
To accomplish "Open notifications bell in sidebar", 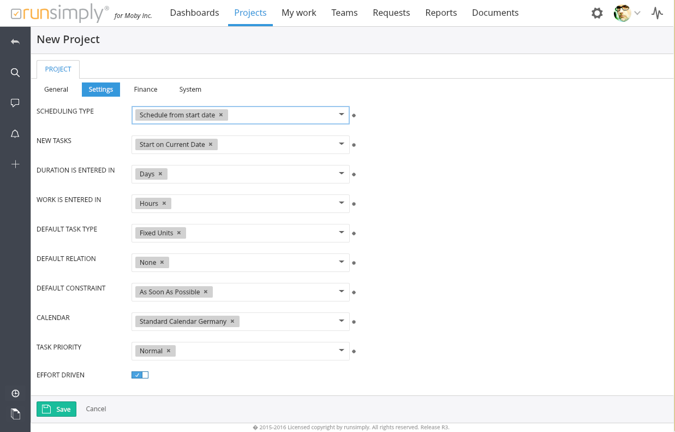I will [15, 134].
